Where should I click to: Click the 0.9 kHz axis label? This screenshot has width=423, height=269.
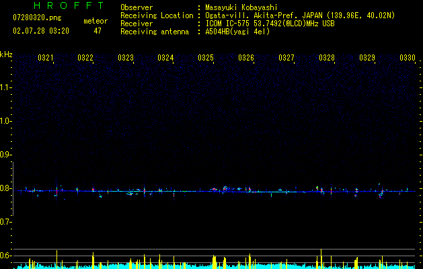tap(5, 155)
